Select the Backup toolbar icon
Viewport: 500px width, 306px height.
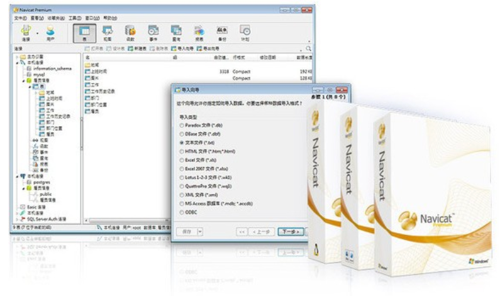[222, 33]
